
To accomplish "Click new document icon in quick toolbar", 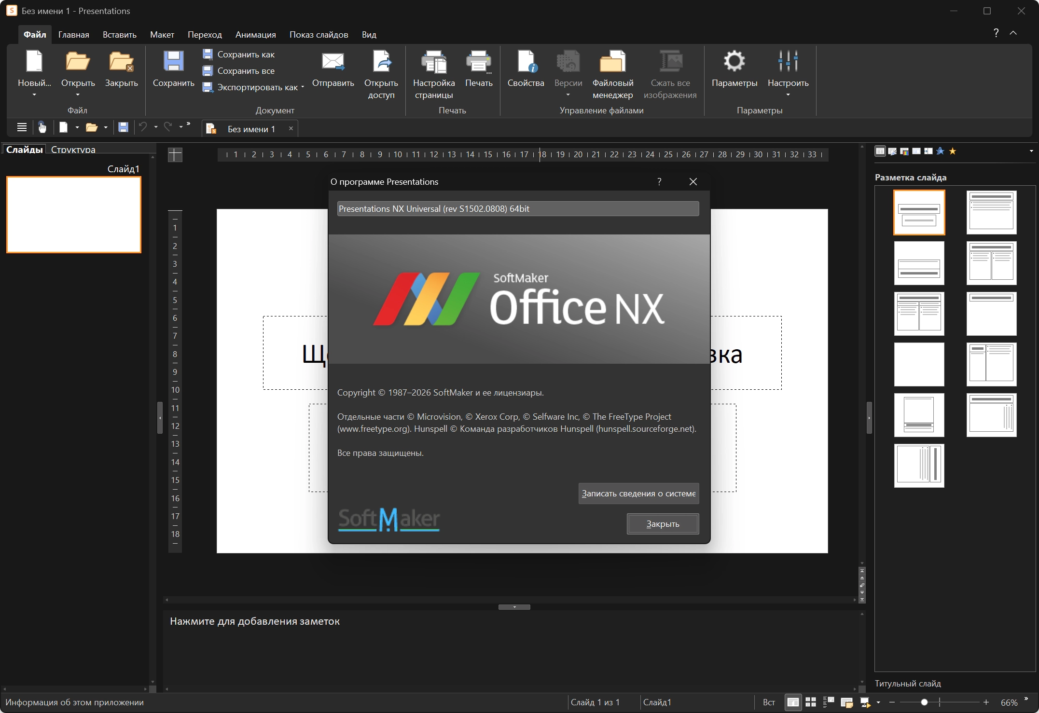I will tap(63, 127).
